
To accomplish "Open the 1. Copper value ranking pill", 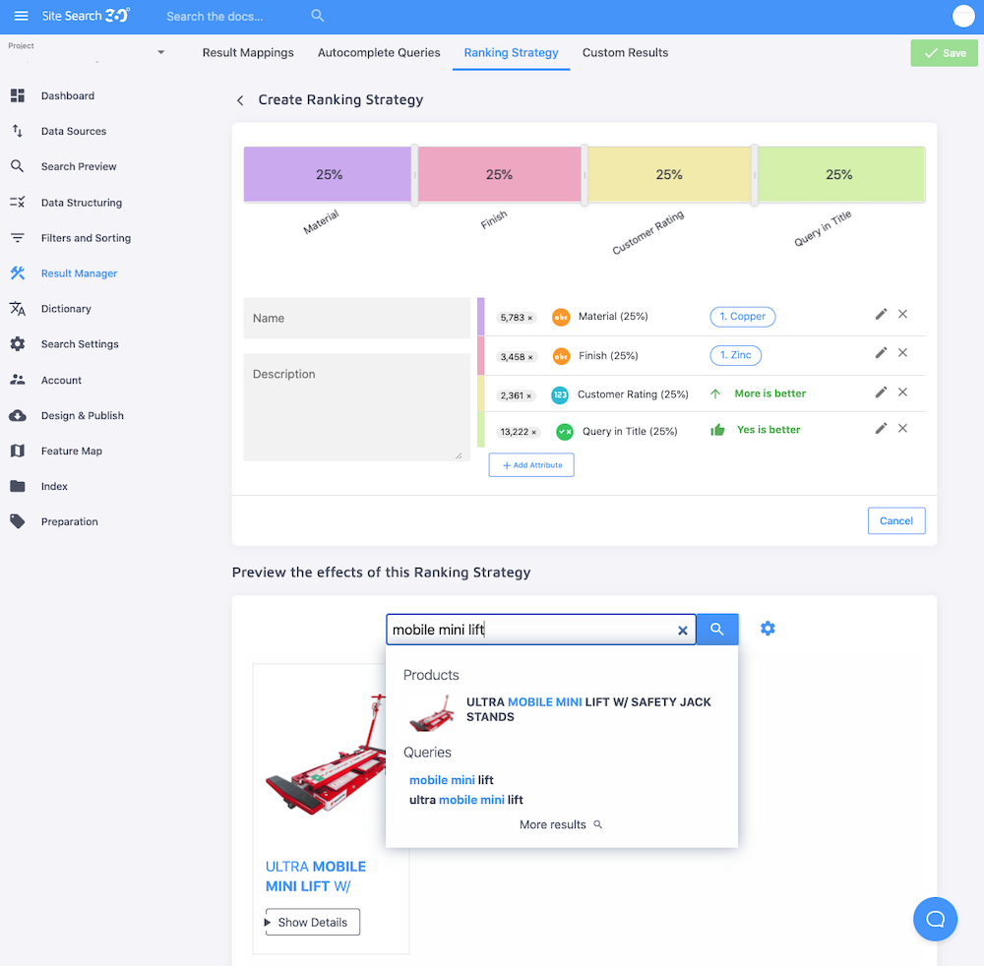I will point(742,316).
